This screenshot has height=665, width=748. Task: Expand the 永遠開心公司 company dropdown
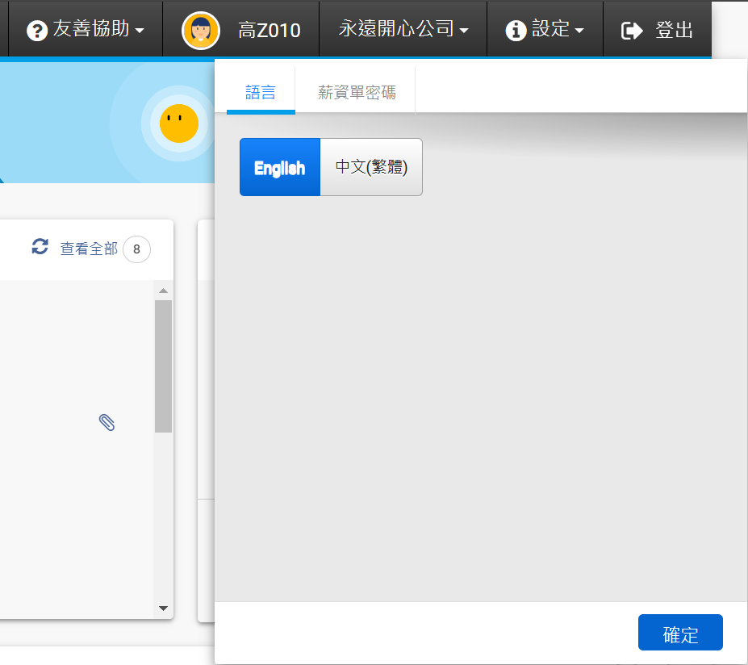[403, 31]
